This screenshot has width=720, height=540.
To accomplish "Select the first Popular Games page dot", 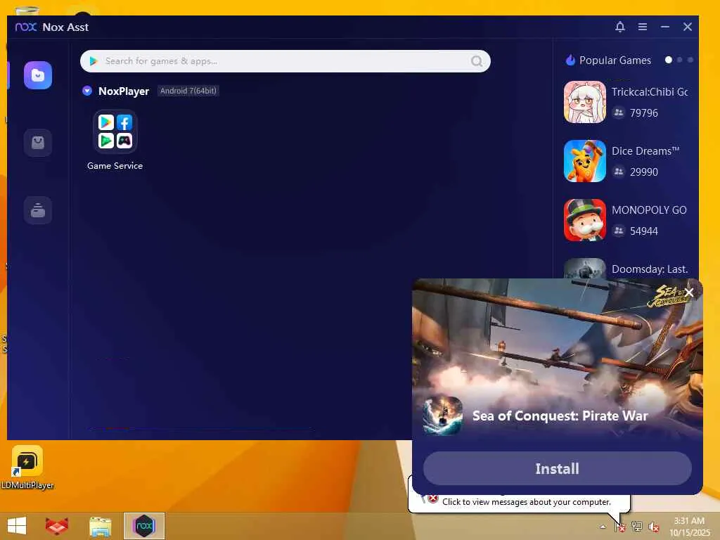I will click(x=669, y=60).
